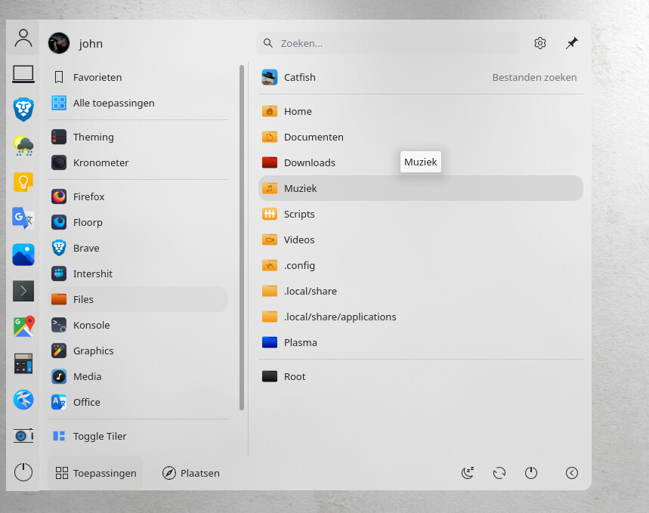
Task: Click the application list scrollbar
Action: point(242,237)
